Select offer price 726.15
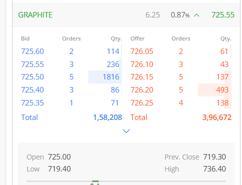 [x=142, y=77]
